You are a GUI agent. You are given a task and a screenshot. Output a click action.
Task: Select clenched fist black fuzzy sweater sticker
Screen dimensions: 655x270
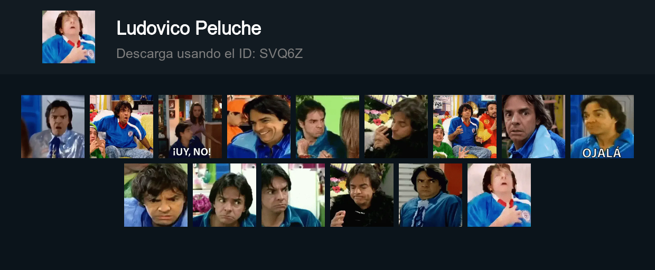362,195
